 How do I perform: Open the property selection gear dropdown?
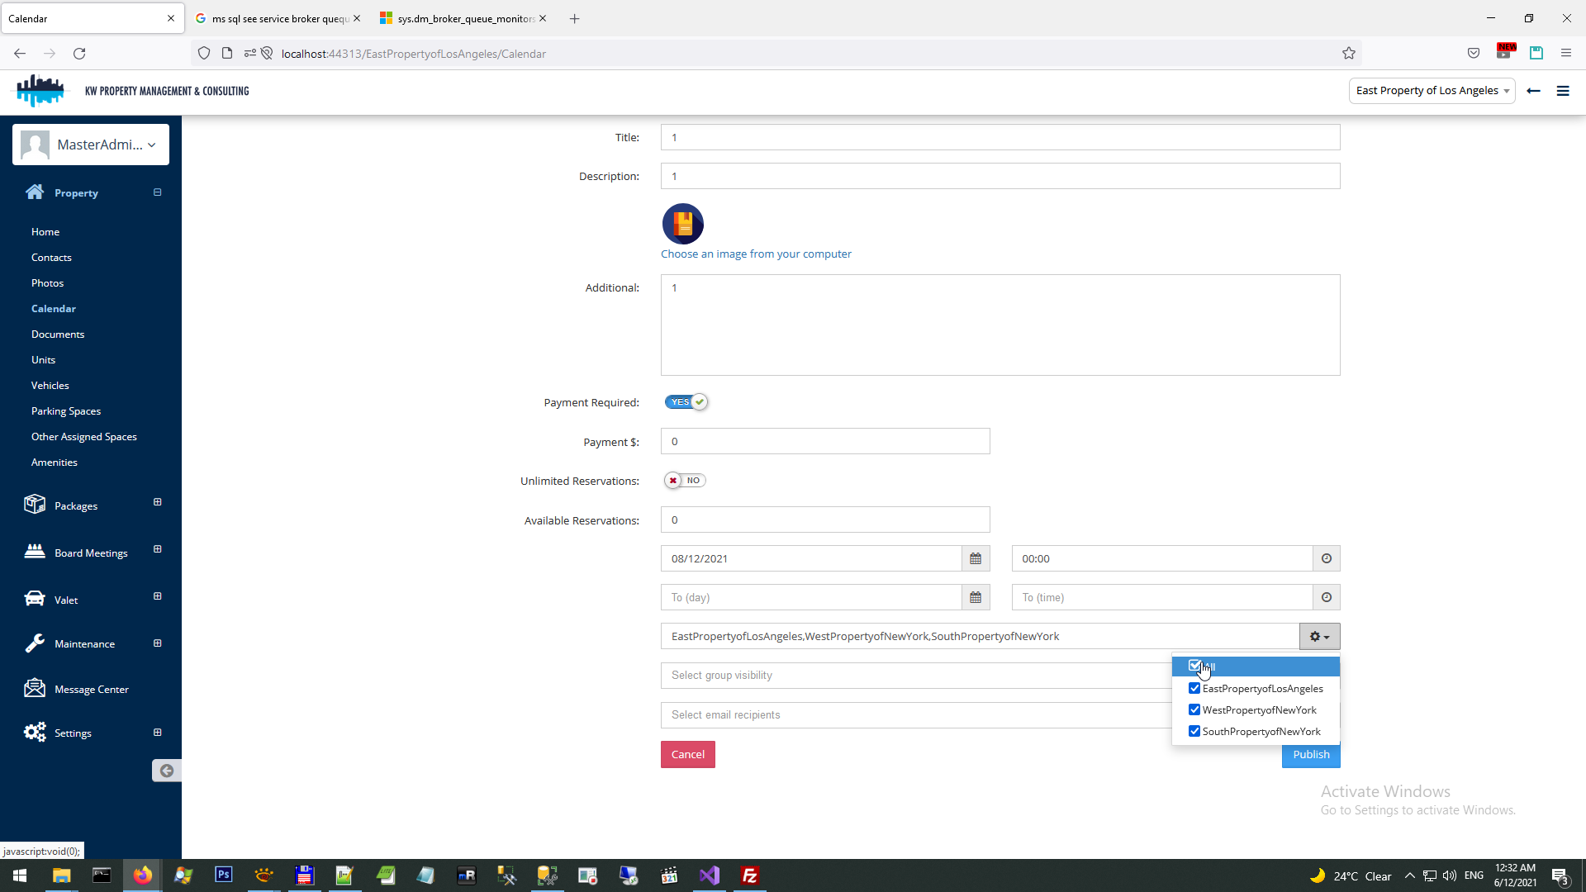tap(1319, 637)
